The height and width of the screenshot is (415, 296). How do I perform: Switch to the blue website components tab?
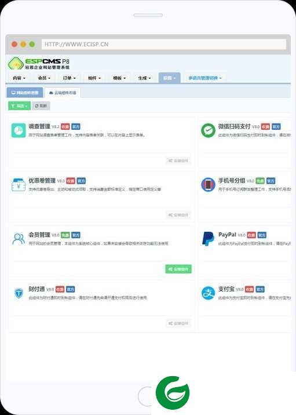point(25,93)
